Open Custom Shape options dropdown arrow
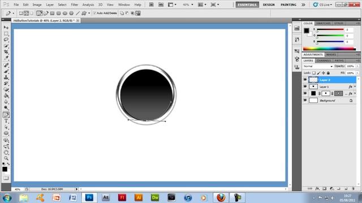The width and height of the screenshot is (362, 203). pos(89,14)
